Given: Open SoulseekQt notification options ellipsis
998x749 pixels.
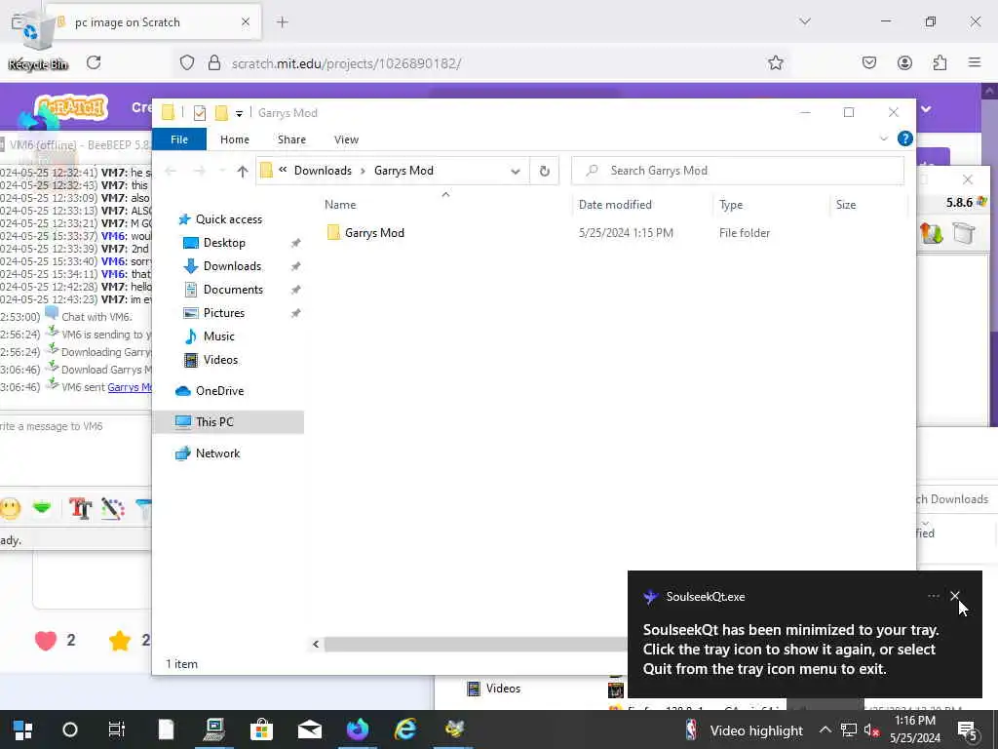Looking at the screenshot, I should (933, 596).
